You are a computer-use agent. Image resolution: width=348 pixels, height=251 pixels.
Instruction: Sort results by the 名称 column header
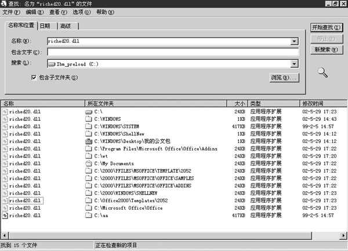pyautogui.click(x=43, y=103)
